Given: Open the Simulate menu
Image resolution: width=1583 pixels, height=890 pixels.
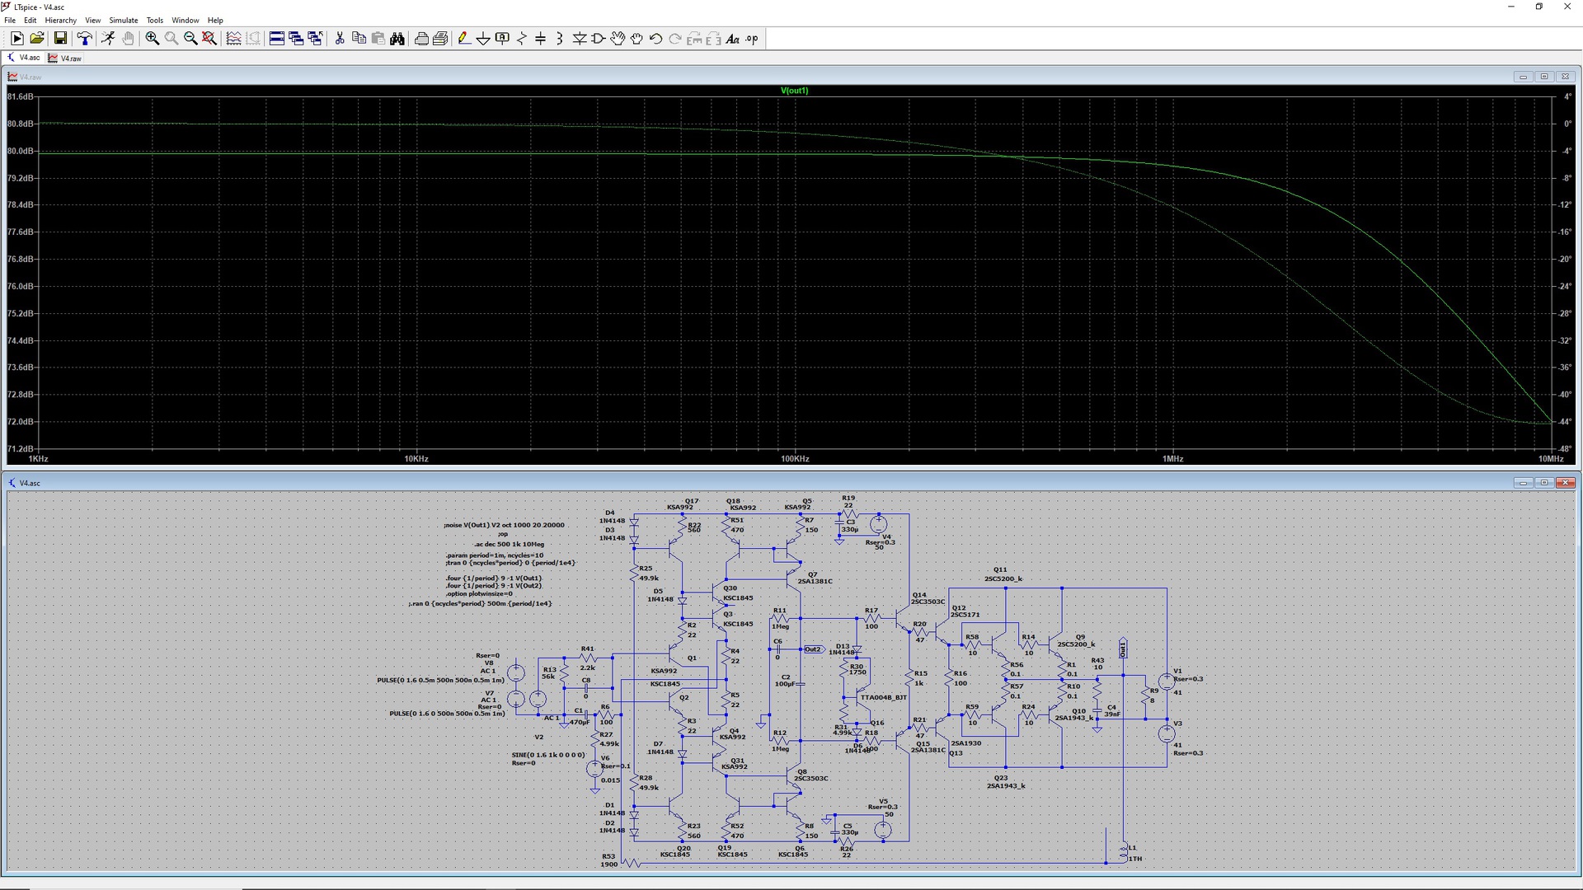Looking at the screenshot, I should pos(124,20).
